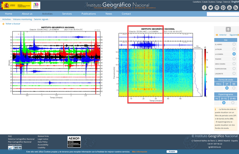239x154 pixels.
Task: Switch language to English
Action: 235,2
